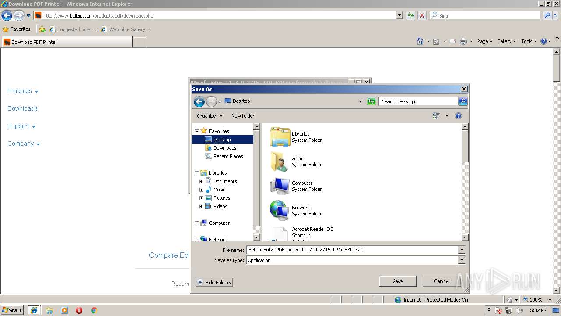
Task: Open the IE Home icon
Action: click(x=420, y=41)
